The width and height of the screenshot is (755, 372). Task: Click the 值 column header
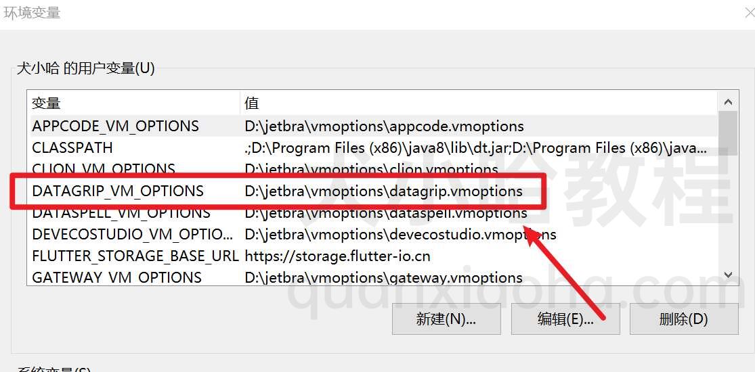pyautogui.click(x=478, y=103)
